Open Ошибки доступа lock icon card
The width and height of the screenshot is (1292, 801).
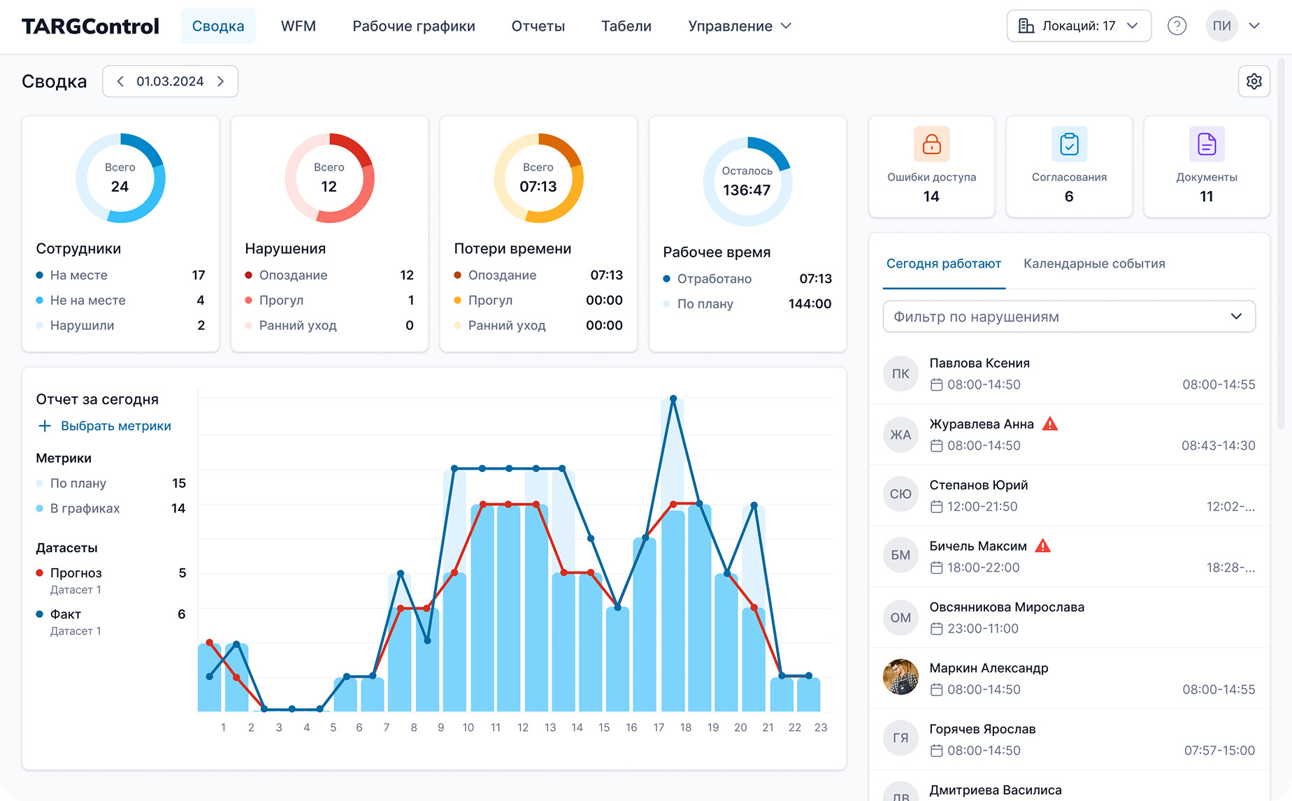(931, 144)
